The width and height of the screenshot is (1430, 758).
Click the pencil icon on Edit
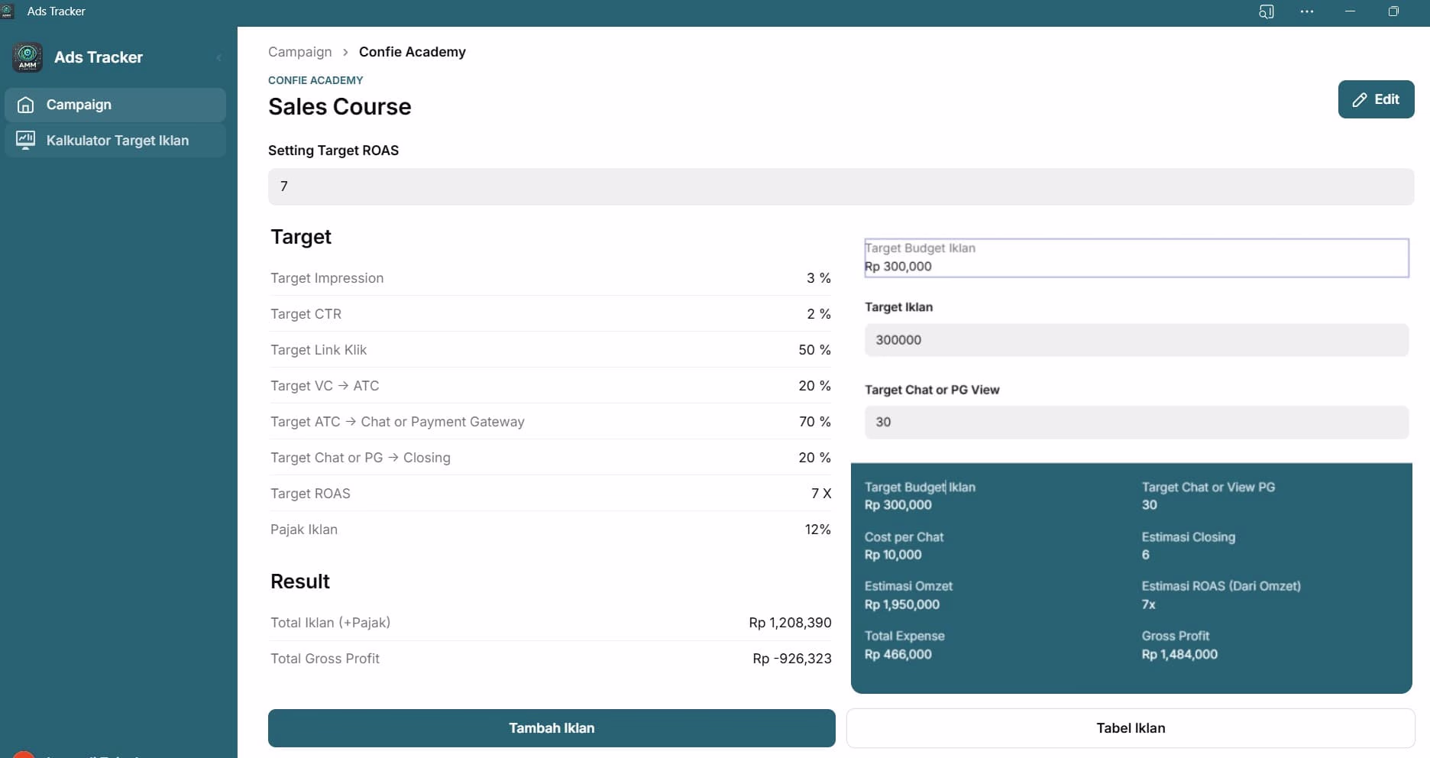click(x=1360, y=100)
